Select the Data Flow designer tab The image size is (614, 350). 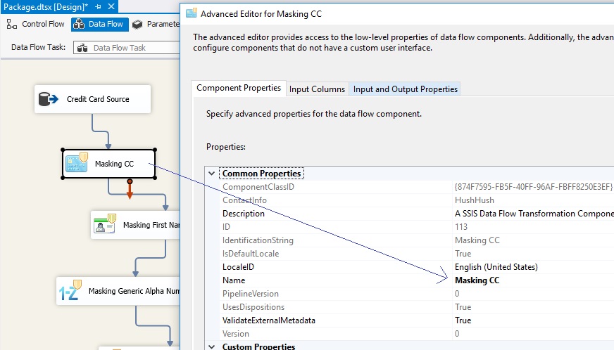pyautogui.click(x=100, y=24)
